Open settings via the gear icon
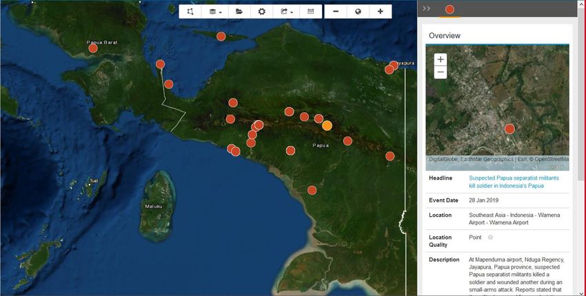This screenshot has height=296, width=586. pyautogui.click(x=261, y=12)
